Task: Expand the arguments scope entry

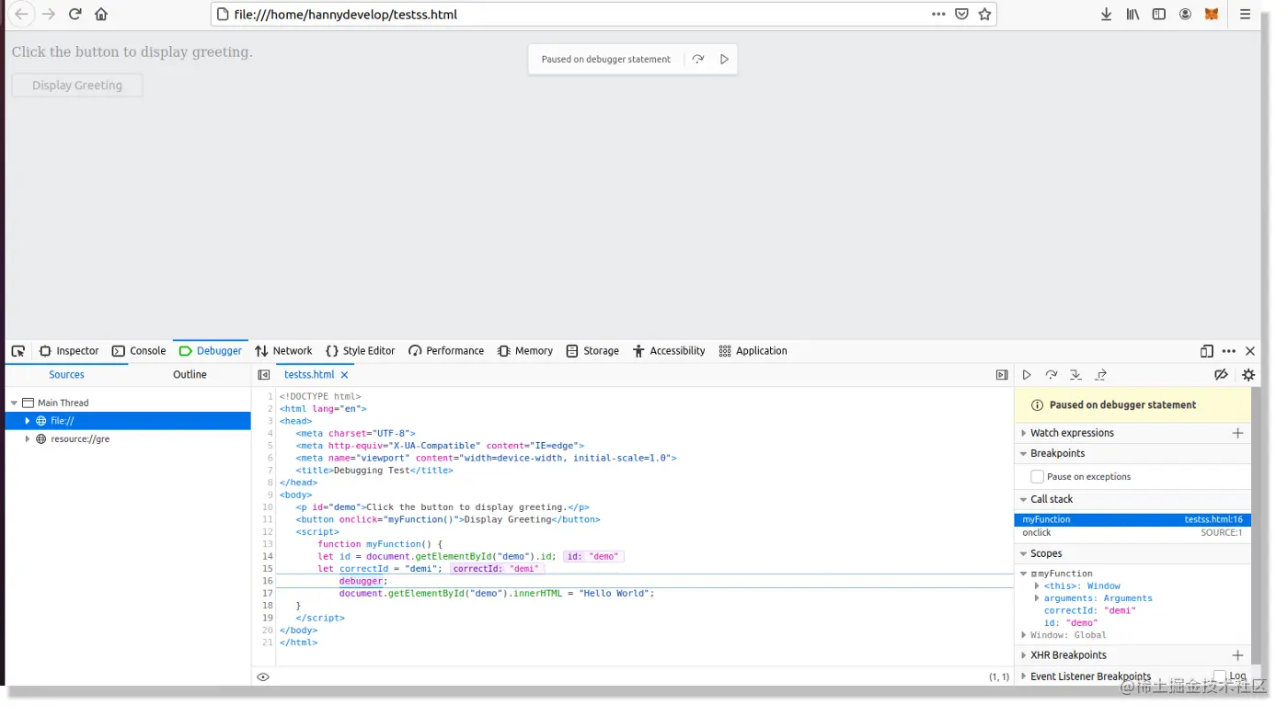Action: coord(1037,598)
